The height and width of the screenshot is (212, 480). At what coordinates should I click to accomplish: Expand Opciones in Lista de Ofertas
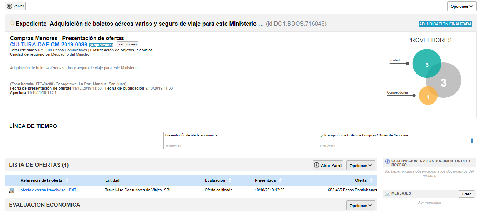click(x=360, y=165)
